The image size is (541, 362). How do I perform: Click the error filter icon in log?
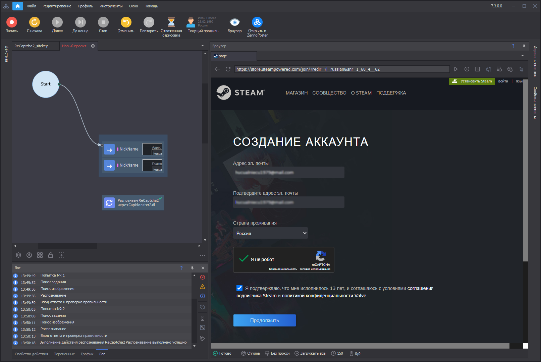click(x=203, y=277)
